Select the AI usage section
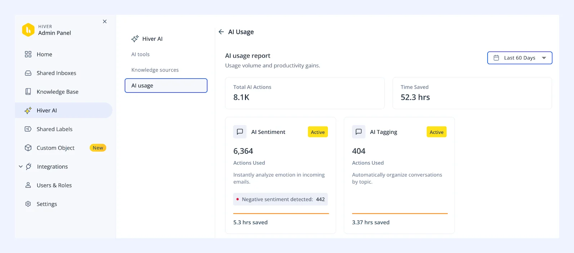The image size is (574, 253). point(166,86)
